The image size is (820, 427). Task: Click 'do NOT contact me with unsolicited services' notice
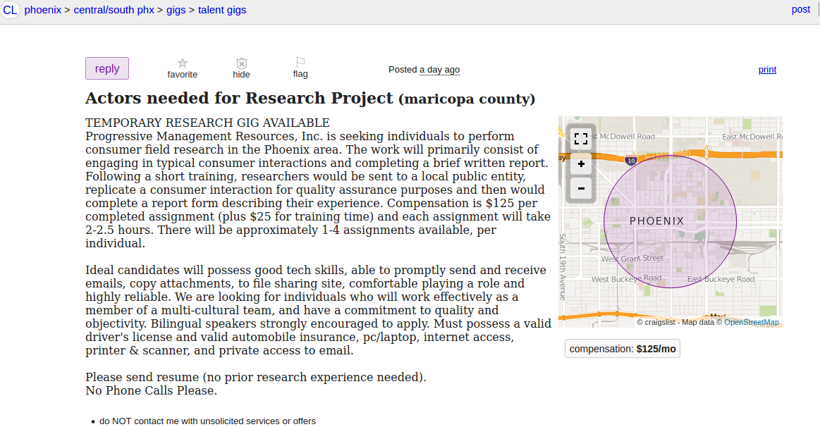click(x=207, y=421)
